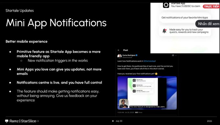
Task: Click video caption "This new feature is designed"
Action: [147, 107]
